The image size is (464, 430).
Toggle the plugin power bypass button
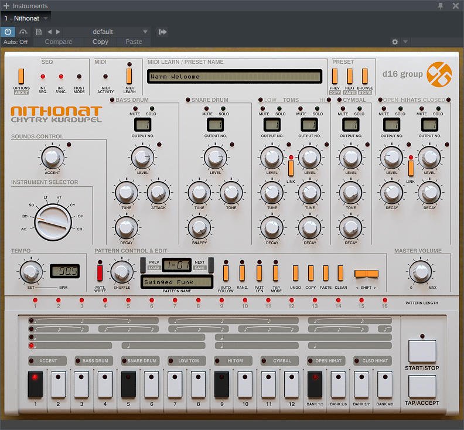[8, 32]
